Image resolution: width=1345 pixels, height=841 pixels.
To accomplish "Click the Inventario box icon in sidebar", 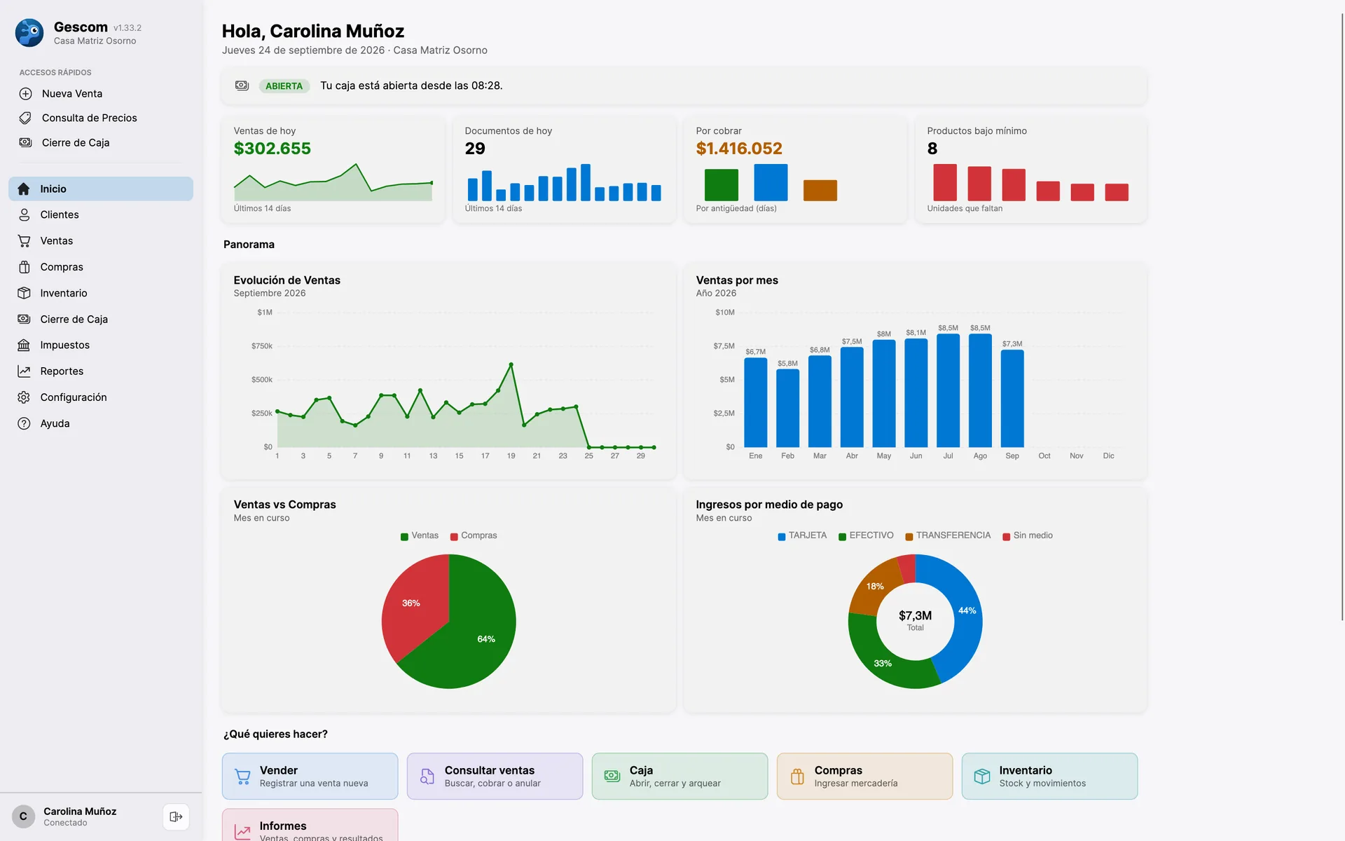I will 24,293.
